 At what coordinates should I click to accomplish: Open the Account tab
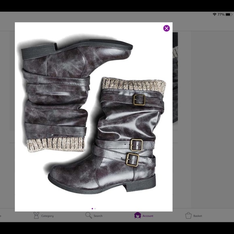[x=144, y=215]
